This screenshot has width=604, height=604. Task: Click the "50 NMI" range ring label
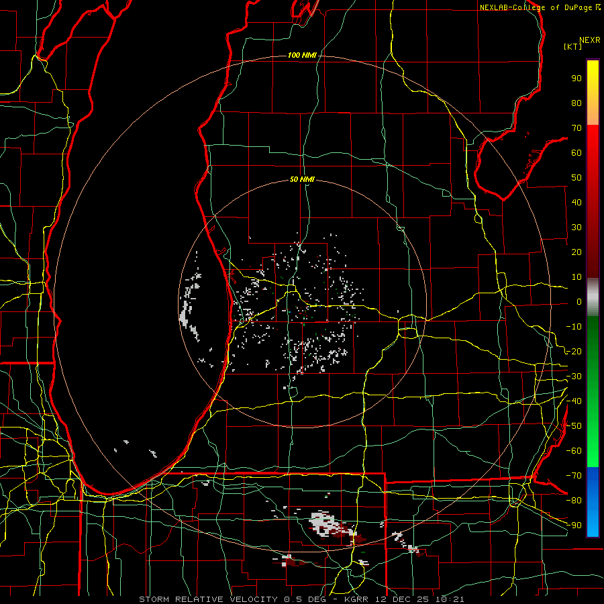pyautogui.click(x=302, y=179)
